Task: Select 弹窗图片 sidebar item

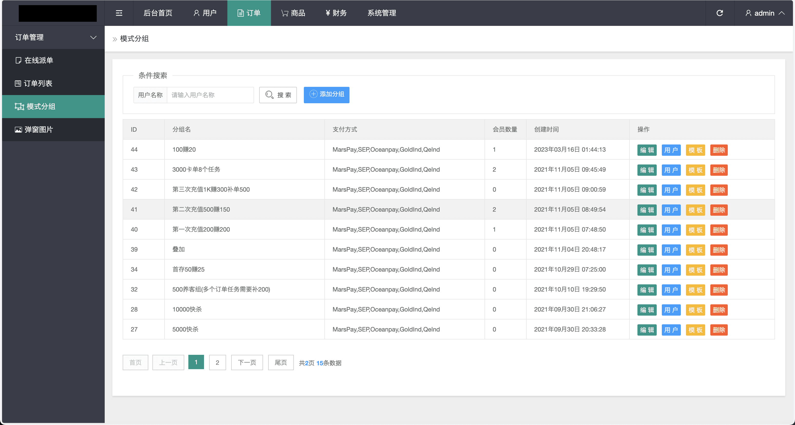Action: click(x=38, y=129)
